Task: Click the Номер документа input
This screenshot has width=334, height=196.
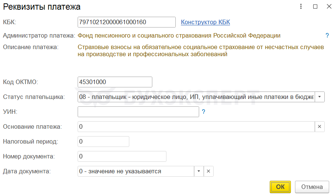Action: click(122, 156)
